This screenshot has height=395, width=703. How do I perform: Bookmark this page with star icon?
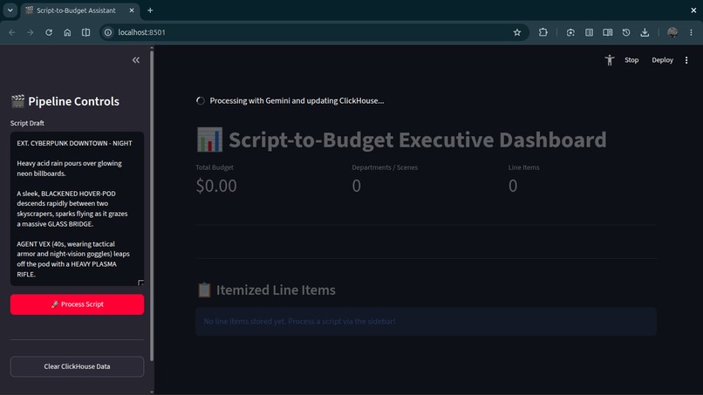tap(517, 32)
